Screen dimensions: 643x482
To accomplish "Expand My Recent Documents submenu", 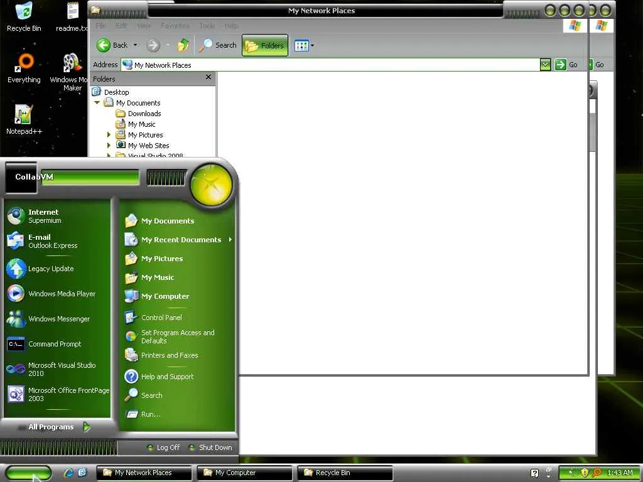I will pyautogui.click(x=178, y=240).
